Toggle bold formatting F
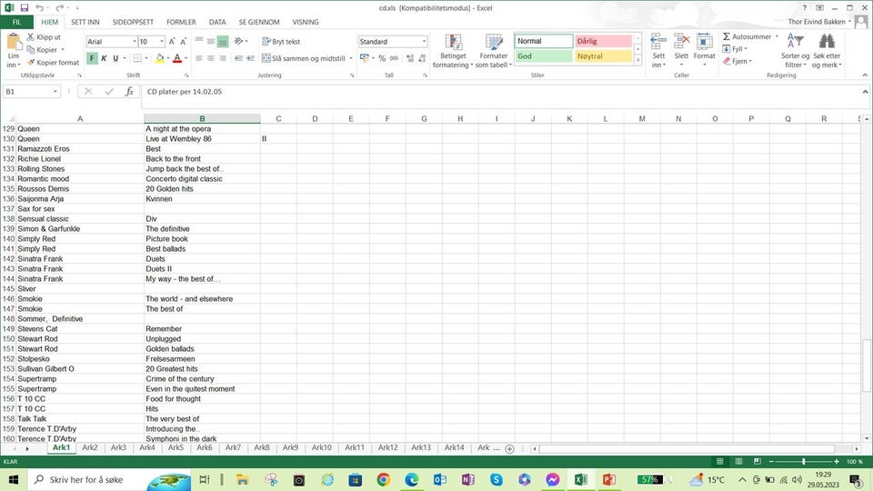This screenshot has height=491, width=873. pyautogui.click(x=92, y=58)
